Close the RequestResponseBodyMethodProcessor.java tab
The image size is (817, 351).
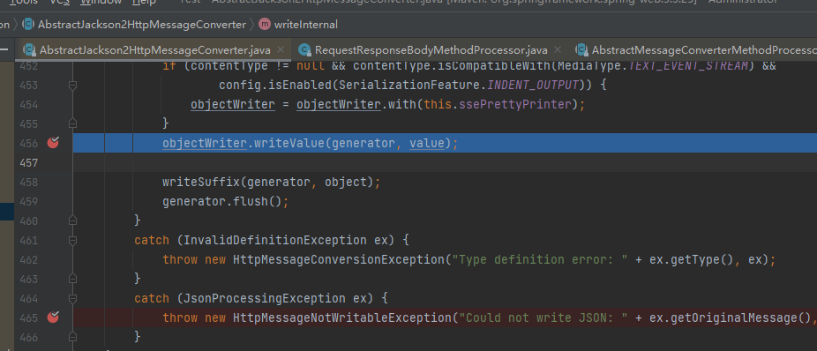558,50
